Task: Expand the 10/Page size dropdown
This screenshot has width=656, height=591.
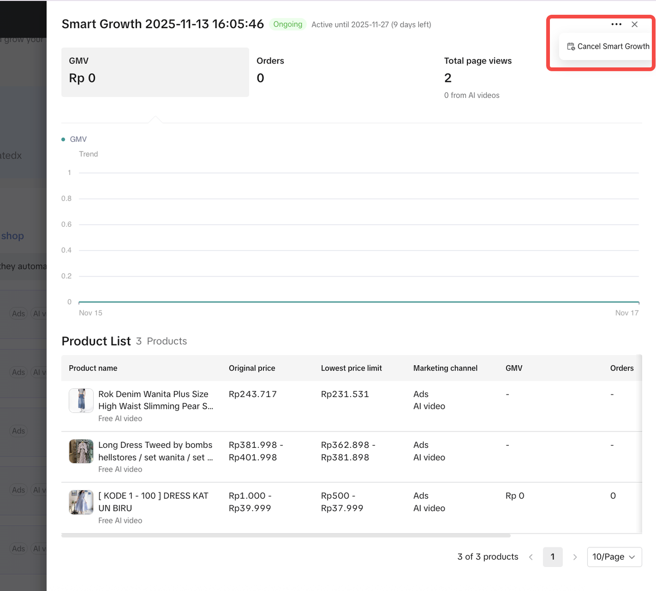Action: [614, 557]
